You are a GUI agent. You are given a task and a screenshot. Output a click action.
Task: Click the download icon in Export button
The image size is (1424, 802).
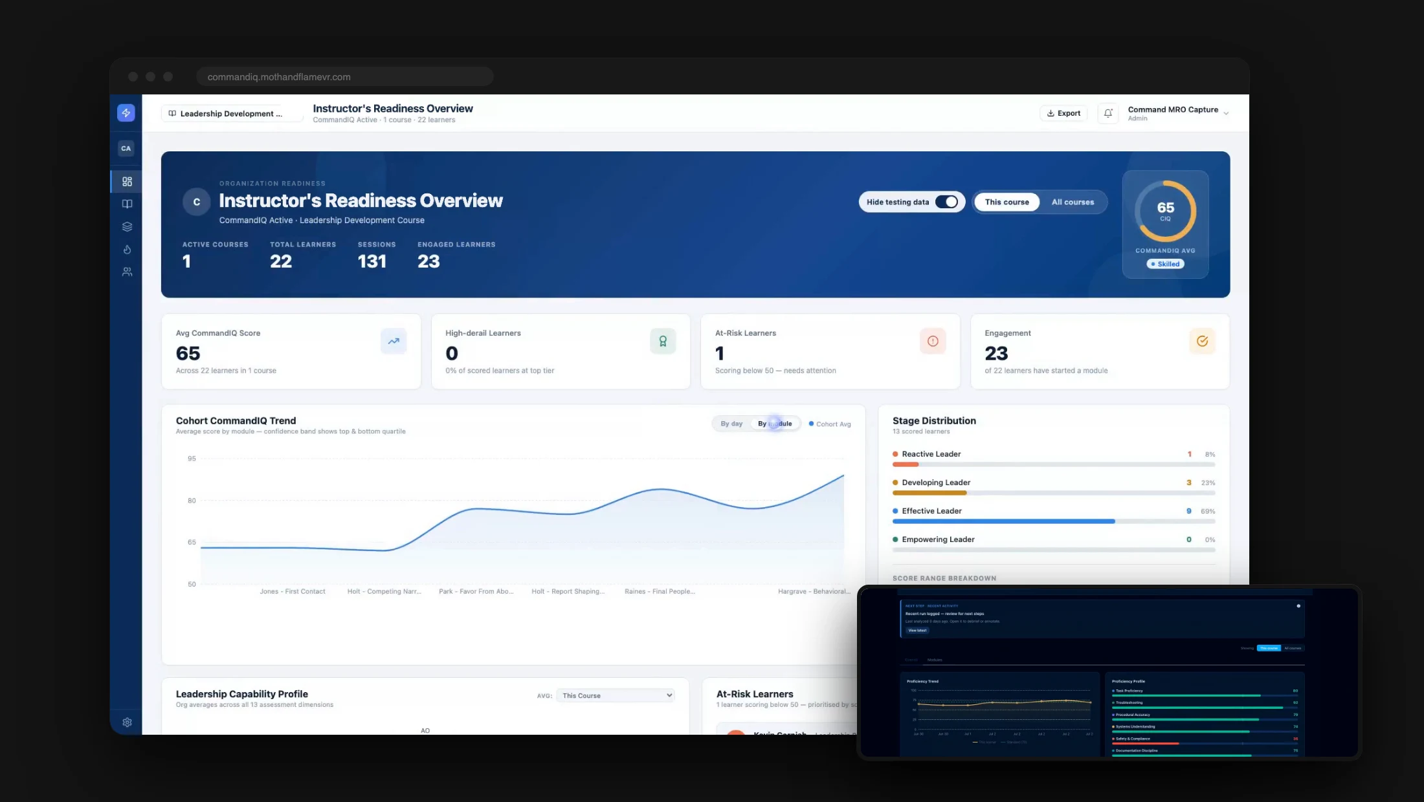point(1051,113)
